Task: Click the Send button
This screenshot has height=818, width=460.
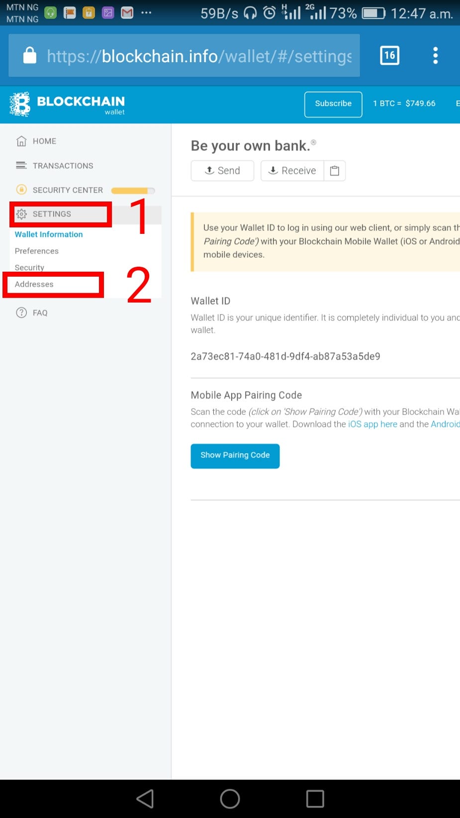Action: (x=222, y=171)
